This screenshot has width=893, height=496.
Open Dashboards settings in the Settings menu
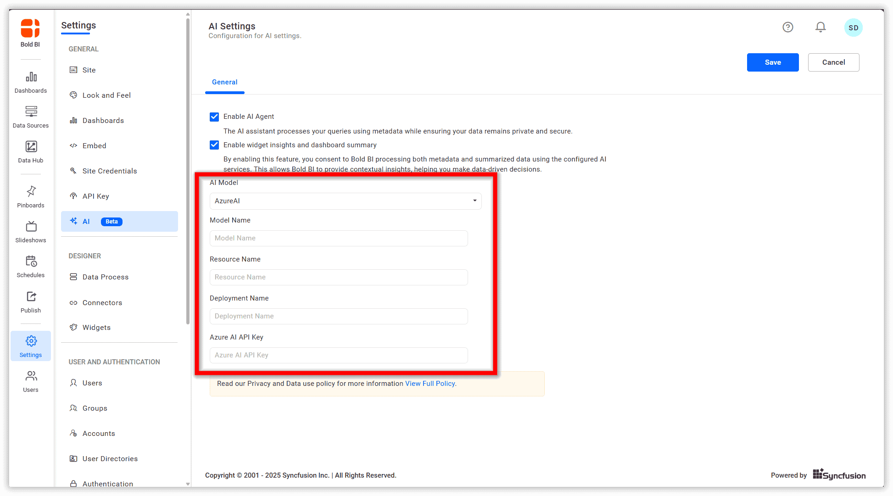pyautogui.click(x=119, y=121)
